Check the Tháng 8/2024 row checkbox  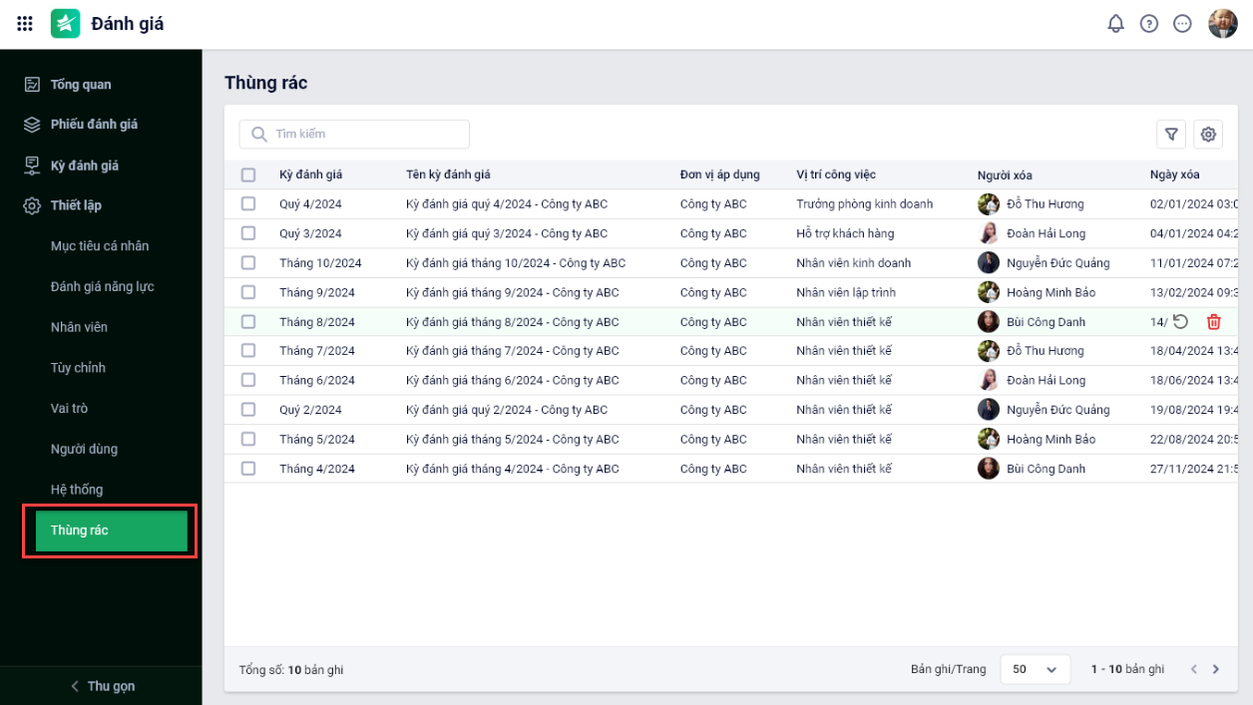click(x=248, y=322)
